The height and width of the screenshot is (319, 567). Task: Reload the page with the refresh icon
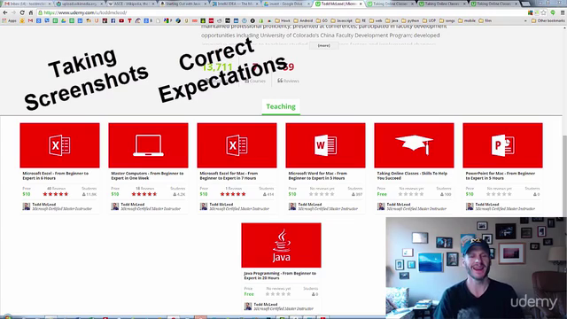coord(22,12)
